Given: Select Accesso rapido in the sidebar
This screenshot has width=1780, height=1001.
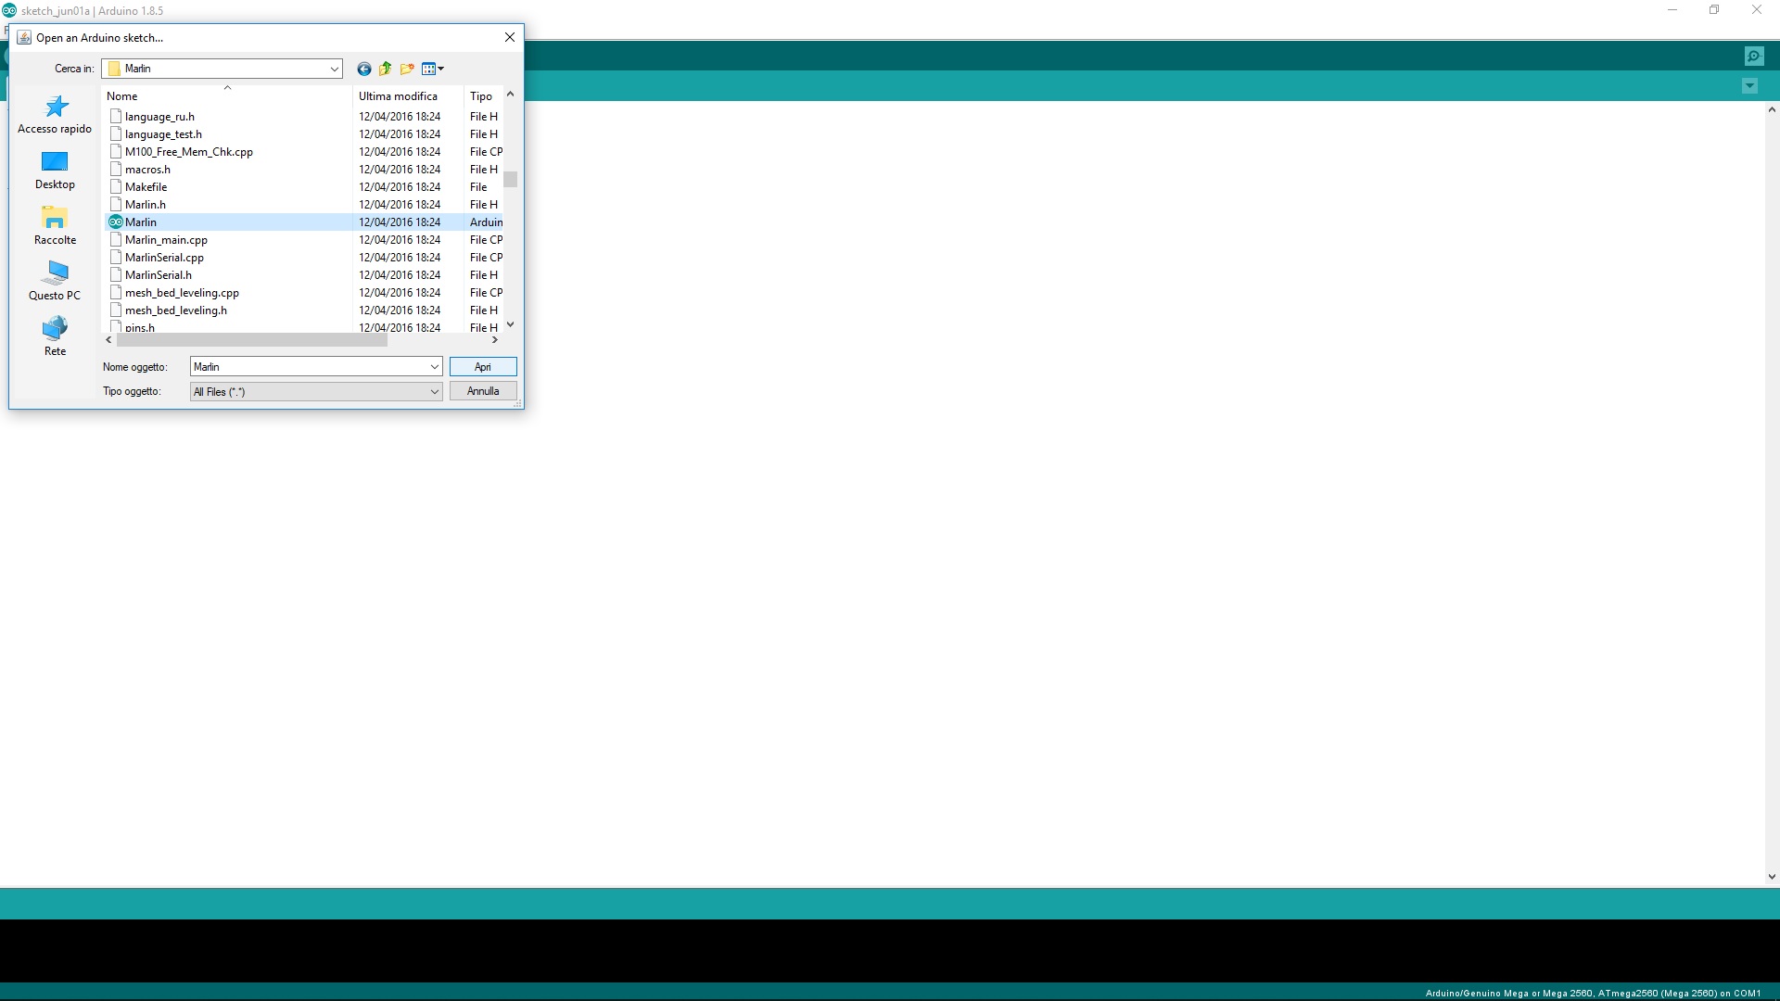Looking at the screenshot, I should [x=55, y=115].
